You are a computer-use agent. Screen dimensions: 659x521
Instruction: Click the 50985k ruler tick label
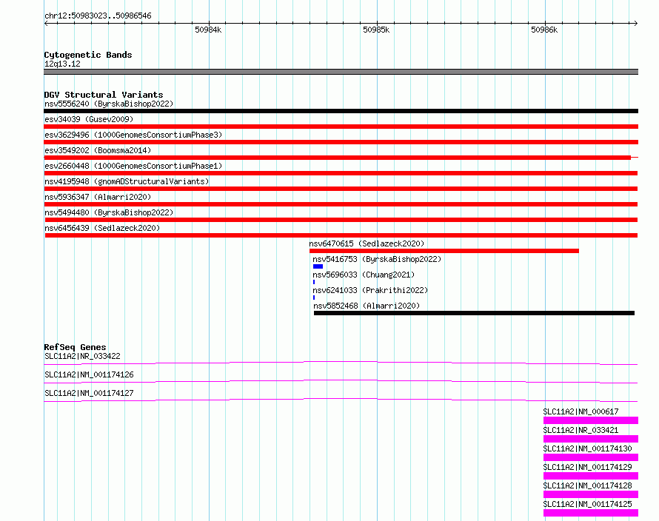pos(376,30)
